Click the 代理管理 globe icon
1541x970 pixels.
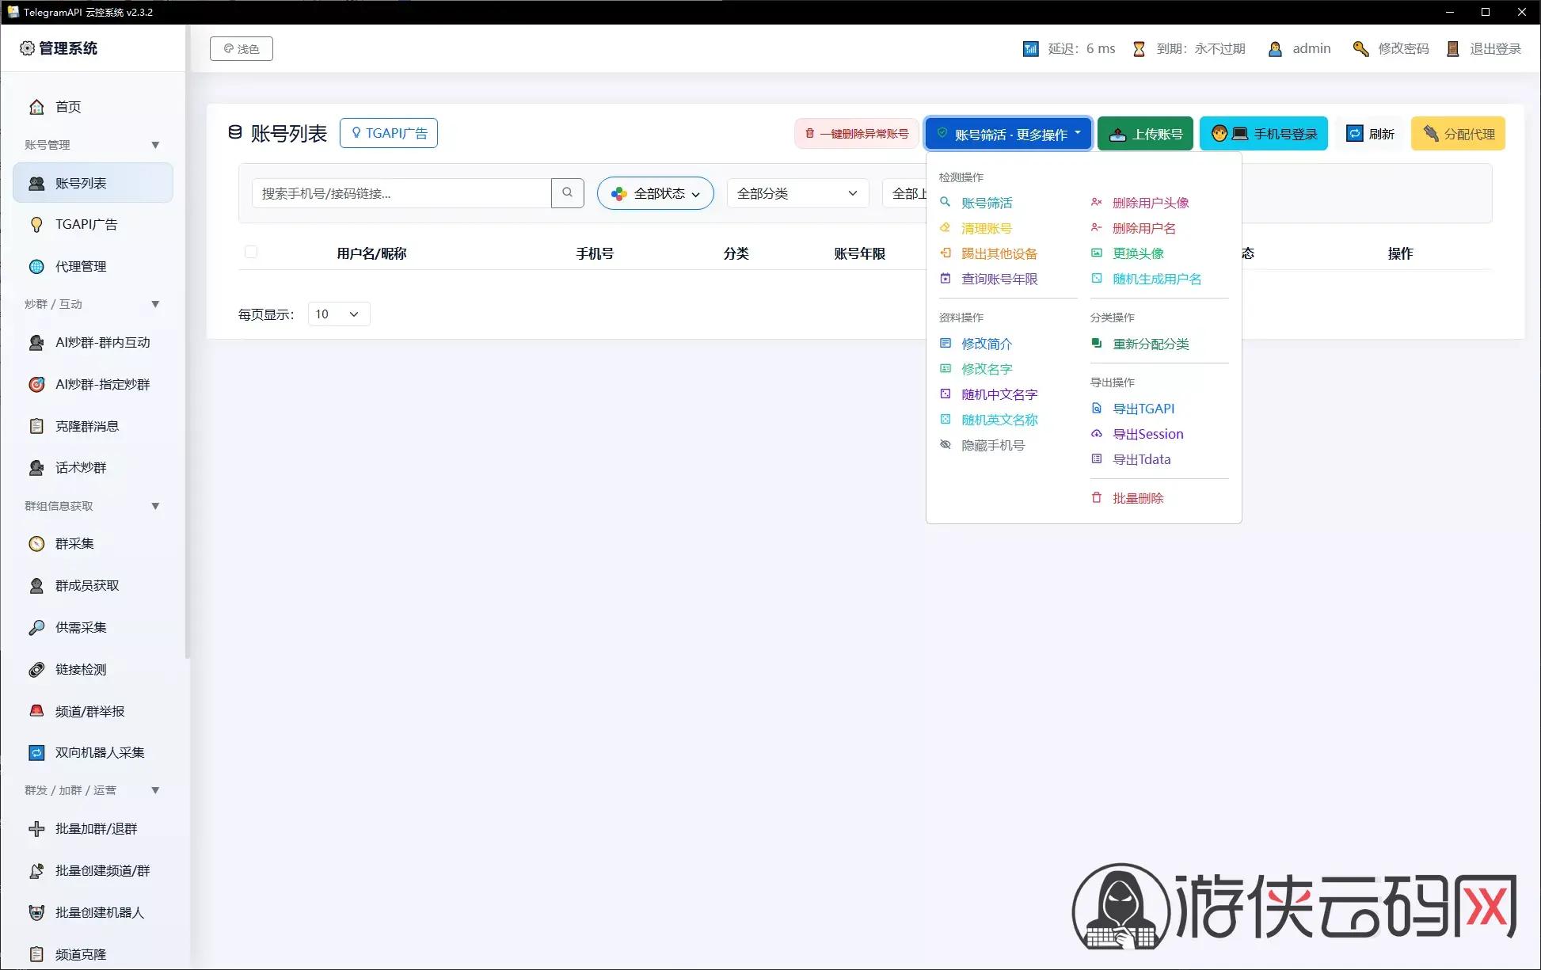[36, 266]
